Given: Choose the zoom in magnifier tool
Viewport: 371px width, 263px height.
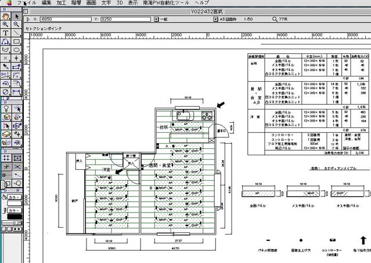Looking at the screenshot, I should [x=5, y=25].
